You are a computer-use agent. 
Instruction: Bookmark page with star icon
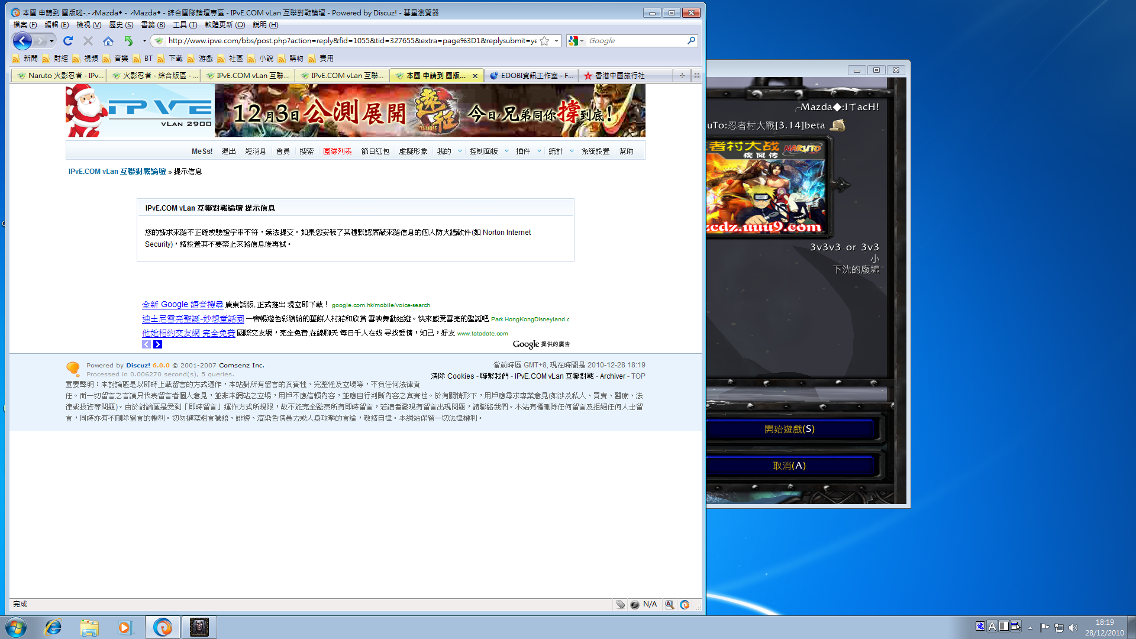click(x=544, y=41)
